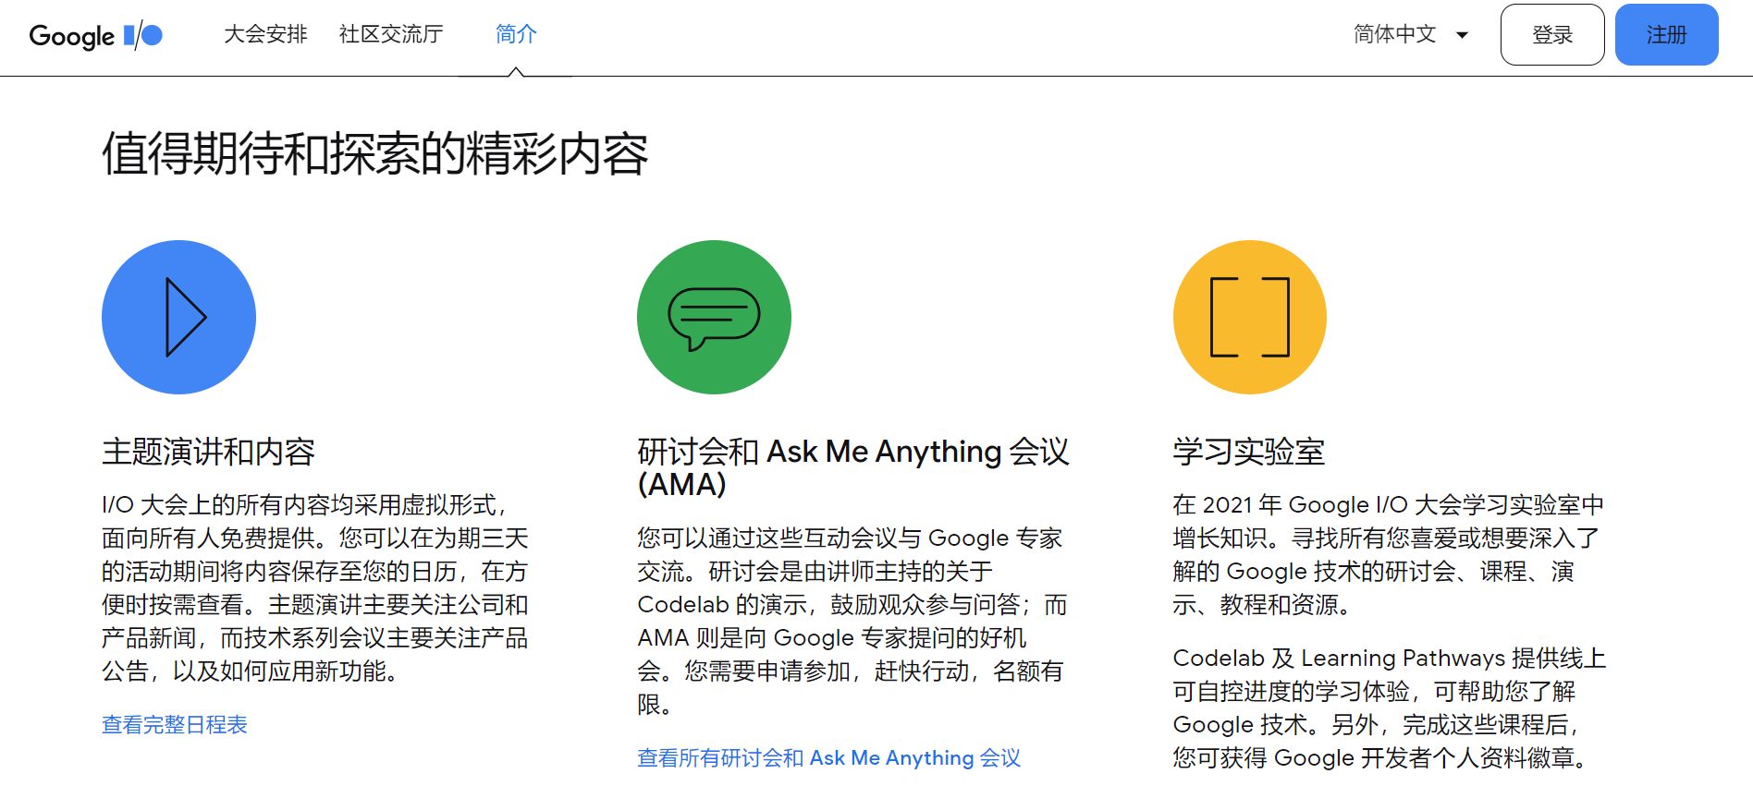This screenshot has height=798, width=1753.
Task: Open the 查看完整日程表 link
Action: point(175,724)
